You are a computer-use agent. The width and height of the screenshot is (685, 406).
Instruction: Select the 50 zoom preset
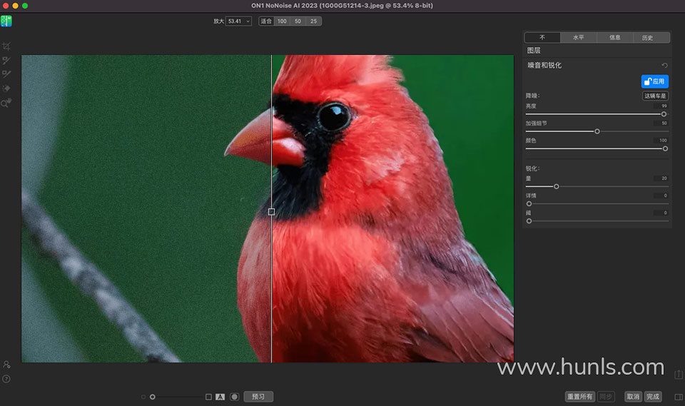[x=298, y=21]
